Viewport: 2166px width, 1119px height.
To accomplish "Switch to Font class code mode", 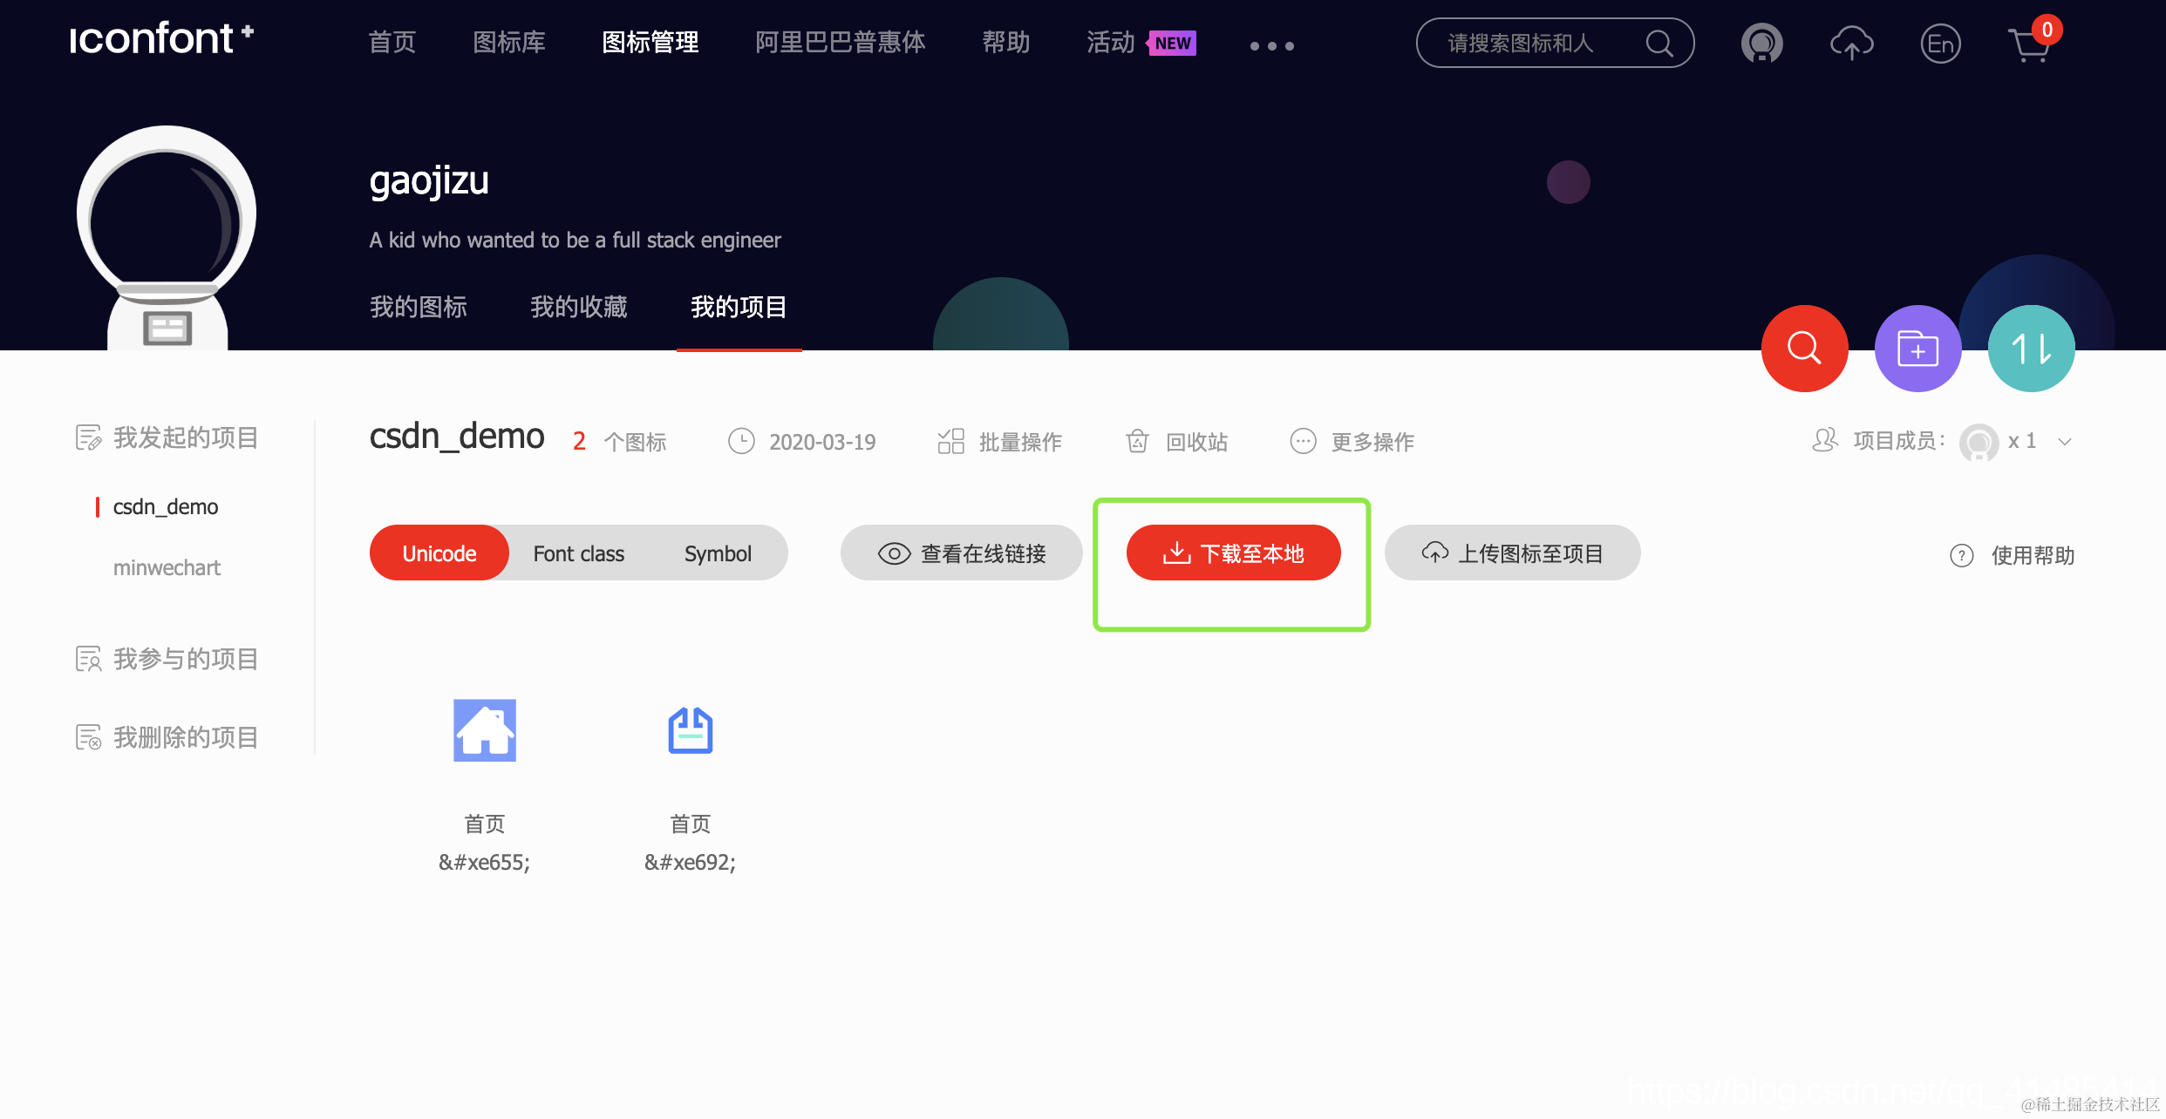I will (x=578, y=553).
